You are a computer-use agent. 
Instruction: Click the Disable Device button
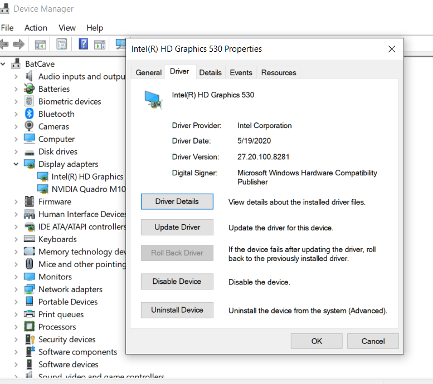[177, 282]
